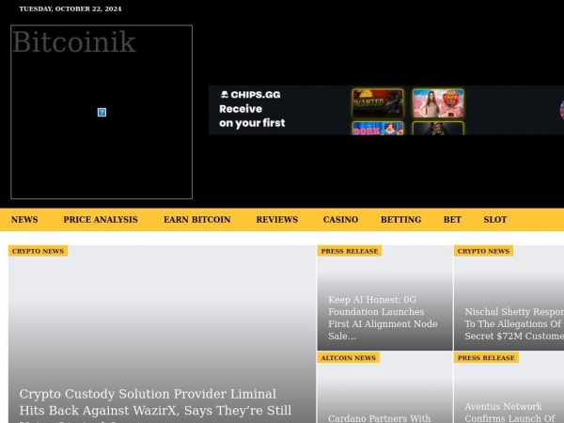Click the Bitcoinik site title
This screenshot has width=564, height=423.
point(74,41)
